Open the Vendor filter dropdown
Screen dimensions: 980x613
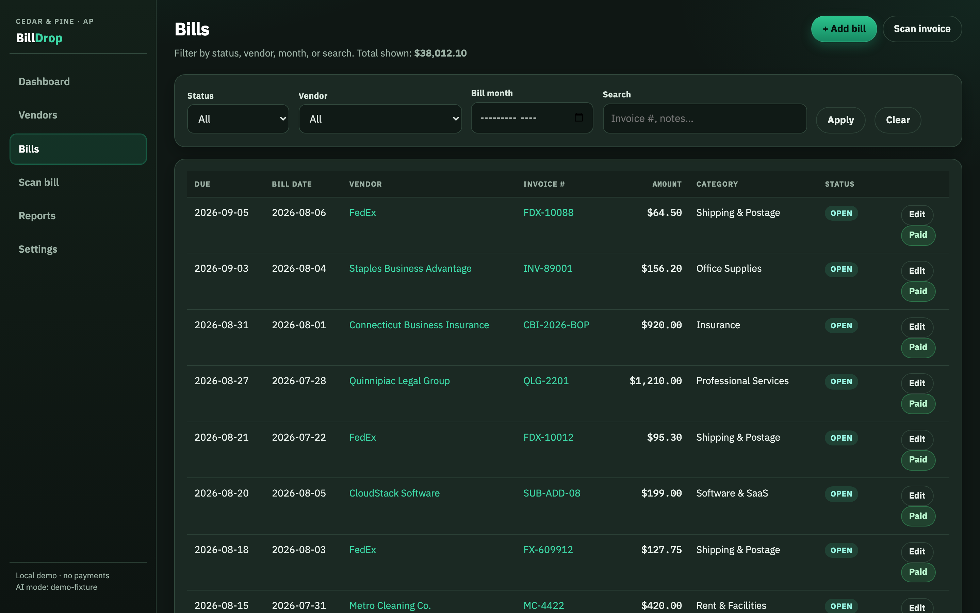click(x=380, y=119)
